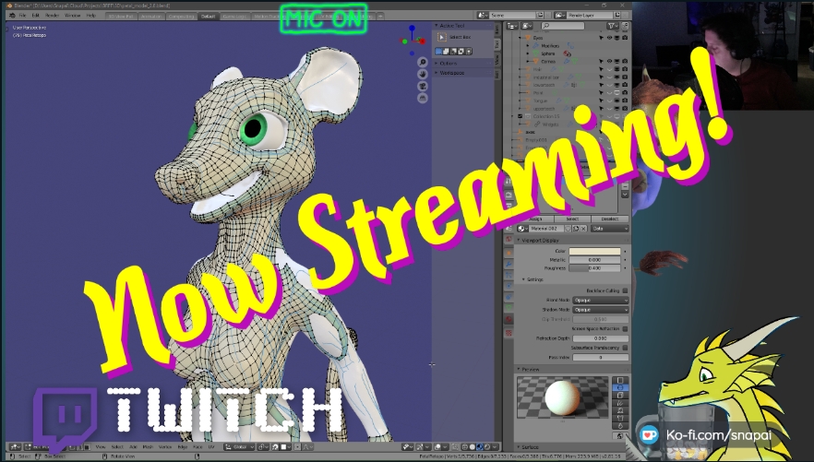The height and width of the screenshot is (462, 814).
Task: Click the viewport zoom magnifier gizmo
Action: [x=423, y=63]
